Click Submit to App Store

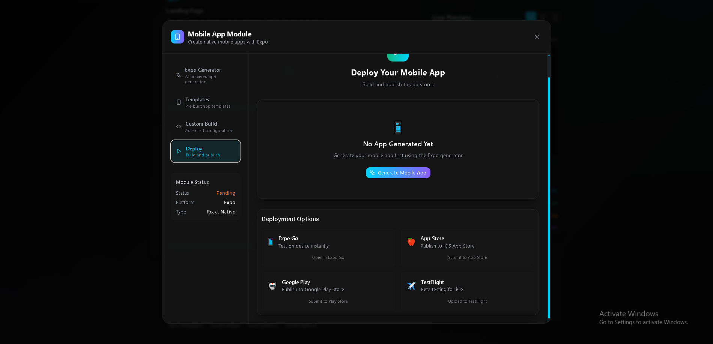(467, 257)
